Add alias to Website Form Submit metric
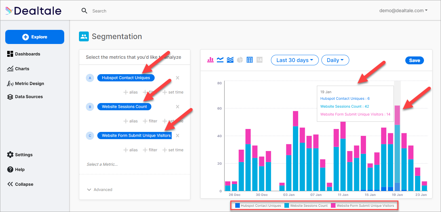This screenshot has width=441, height=212. pos(130,150)
